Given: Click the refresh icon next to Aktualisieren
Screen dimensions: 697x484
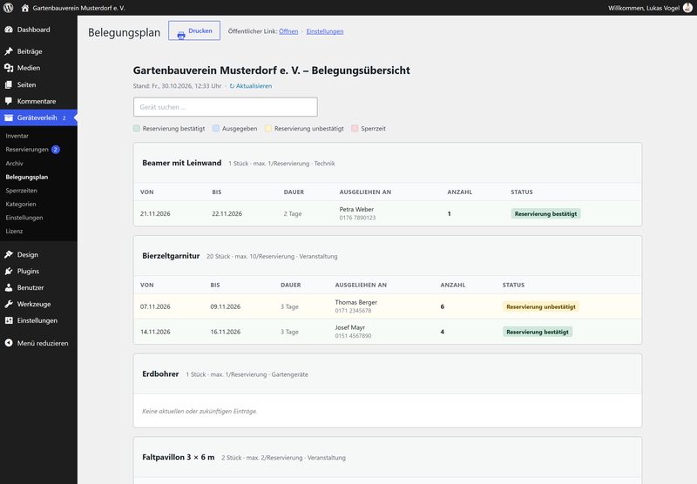Looking at the screenshot, I should 232,86.
